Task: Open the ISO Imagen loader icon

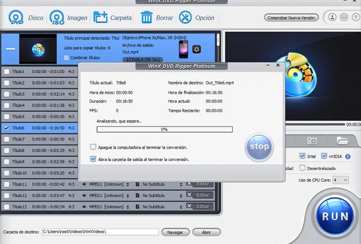Action: click(x=57, y=17)
